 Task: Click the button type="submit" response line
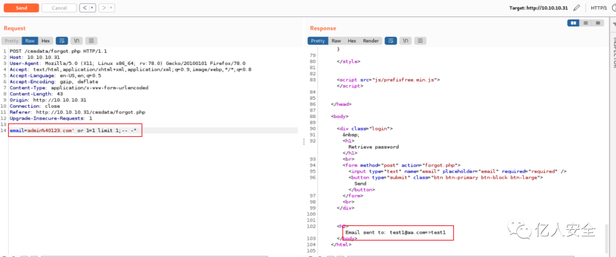(x=445, y=177)
